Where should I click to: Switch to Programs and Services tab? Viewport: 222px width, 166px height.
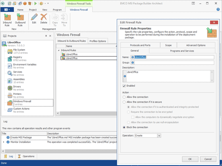[x=182, y=51]
